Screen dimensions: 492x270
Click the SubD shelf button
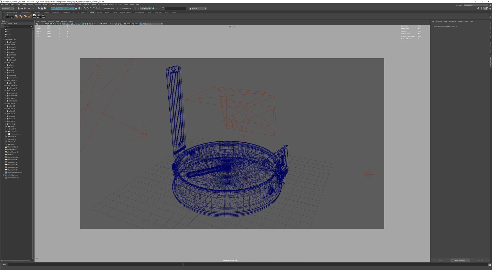43,16
